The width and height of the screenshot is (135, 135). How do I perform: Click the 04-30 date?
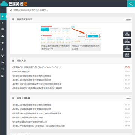pos(127,126)
